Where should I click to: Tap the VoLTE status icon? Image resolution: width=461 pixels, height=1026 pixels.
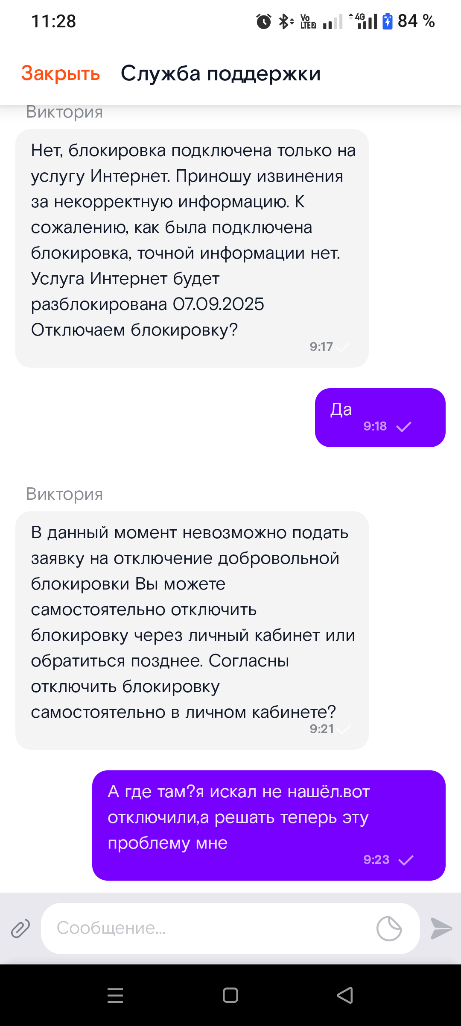coord(308,21)
